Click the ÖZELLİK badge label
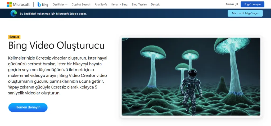The image size is (271, 126). [14, 37]
